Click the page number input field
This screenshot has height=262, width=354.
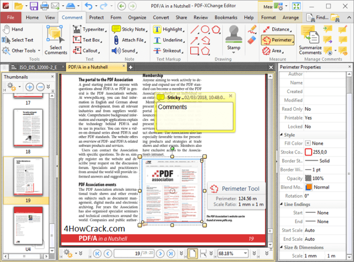134,253
